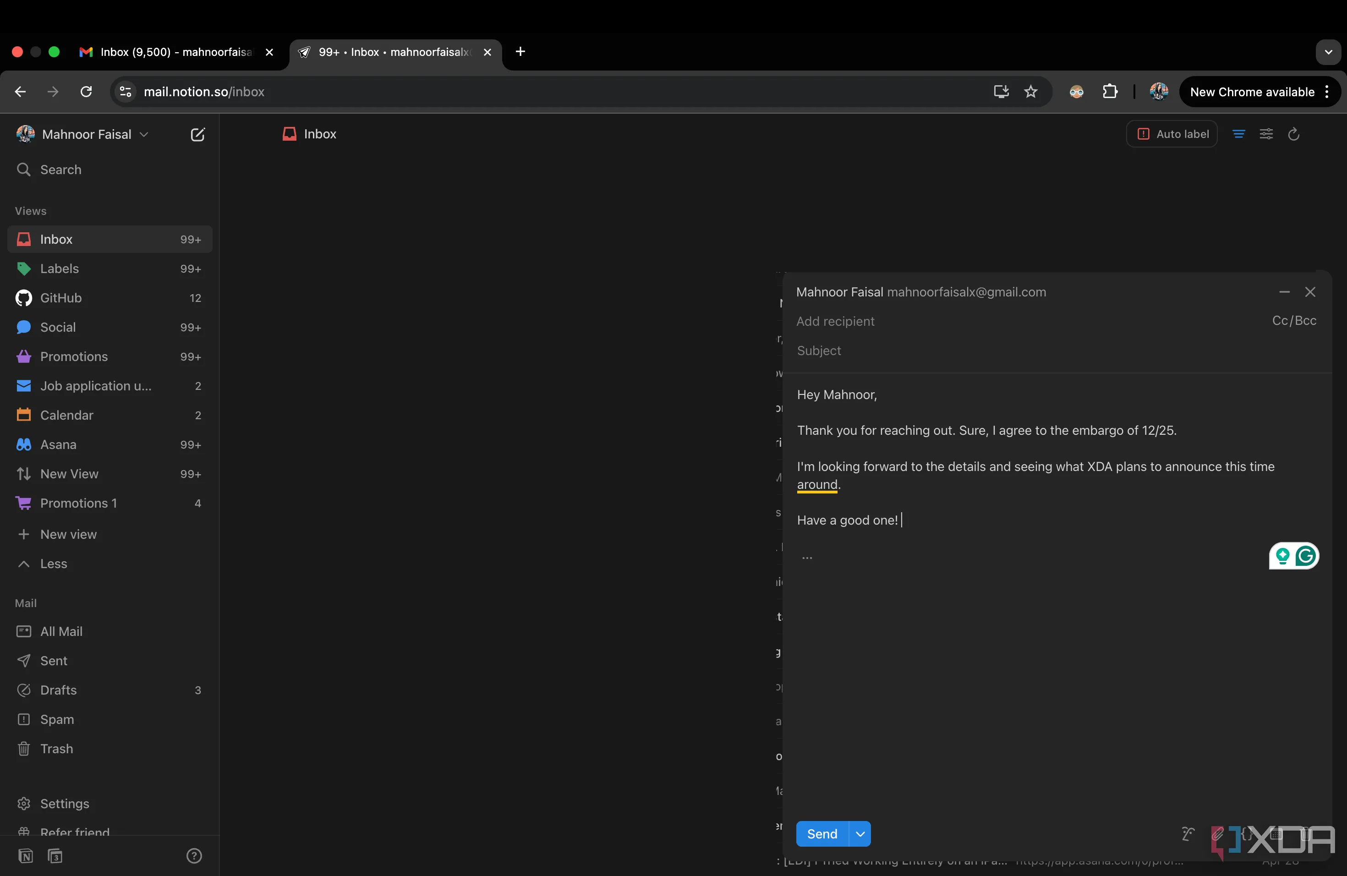Open the Search field in sidebar

110,170
